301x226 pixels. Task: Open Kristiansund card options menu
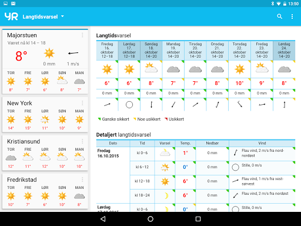pyautogui.click(x=82, y=141)
